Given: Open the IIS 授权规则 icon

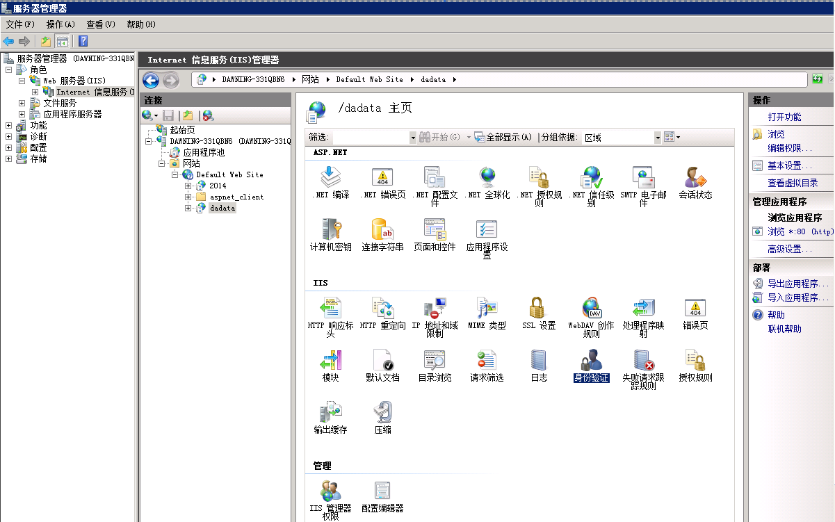Looking at the screenshot, I should pyautogui.click(x=695, y=366).
